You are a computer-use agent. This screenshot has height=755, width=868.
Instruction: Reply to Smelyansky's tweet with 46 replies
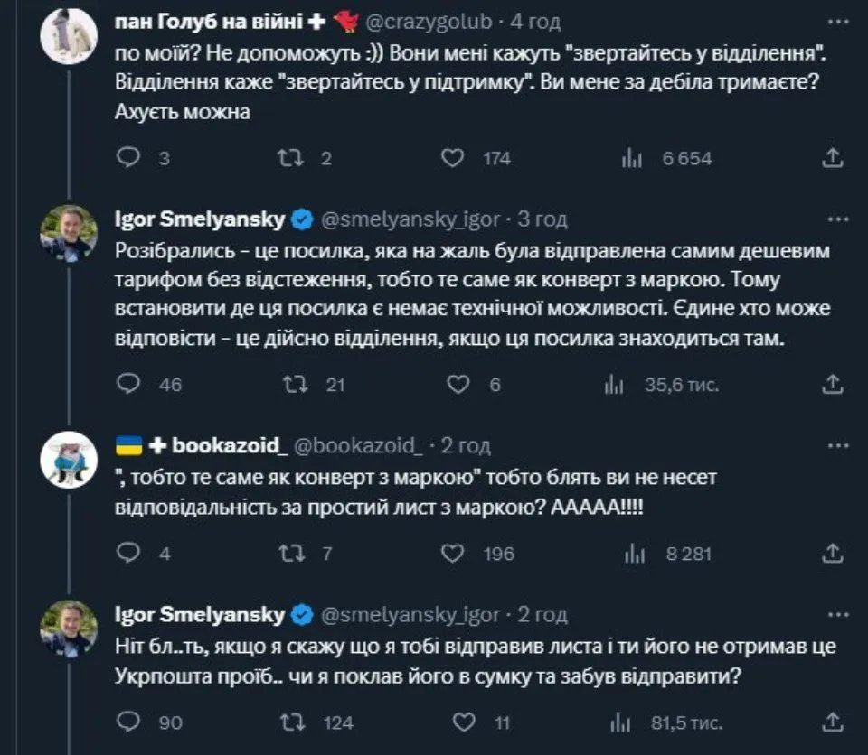point(130,384)
